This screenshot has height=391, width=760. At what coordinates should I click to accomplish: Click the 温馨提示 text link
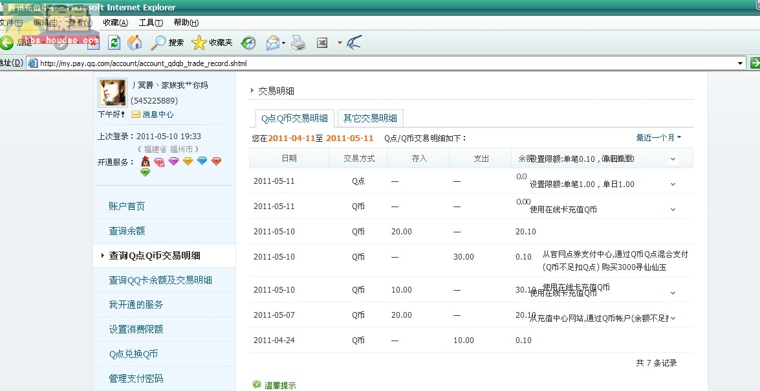280,386
